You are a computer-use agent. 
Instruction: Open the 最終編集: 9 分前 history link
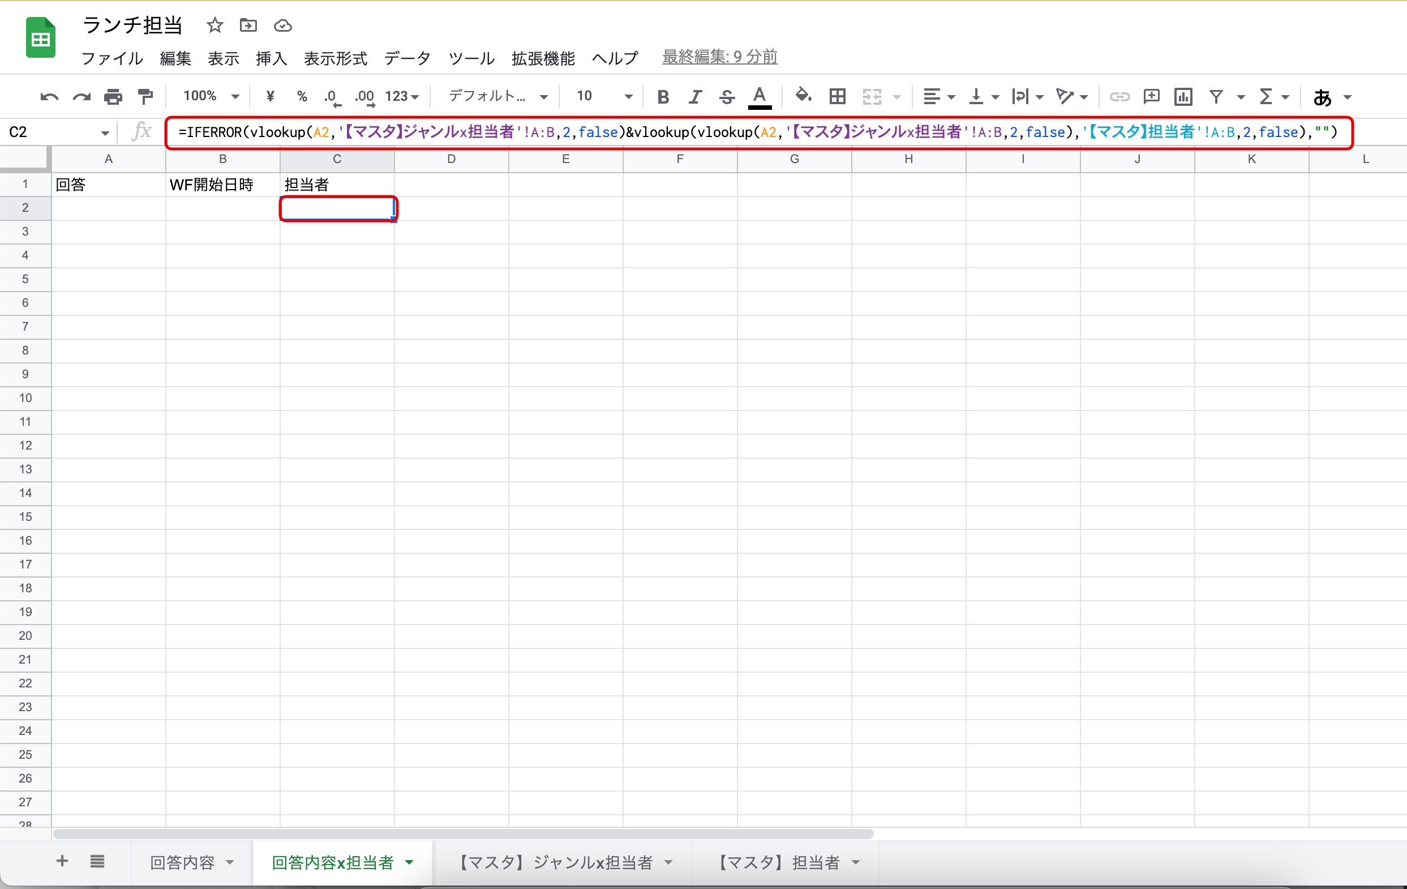point(719,57)
